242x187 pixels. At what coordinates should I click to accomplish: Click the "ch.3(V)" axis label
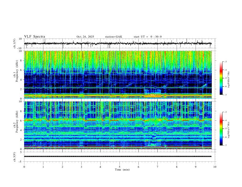tap(15, 157)
